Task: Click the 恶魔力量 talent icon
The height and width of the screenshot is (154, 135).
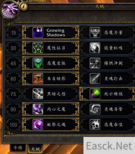Action: point(95,33)
